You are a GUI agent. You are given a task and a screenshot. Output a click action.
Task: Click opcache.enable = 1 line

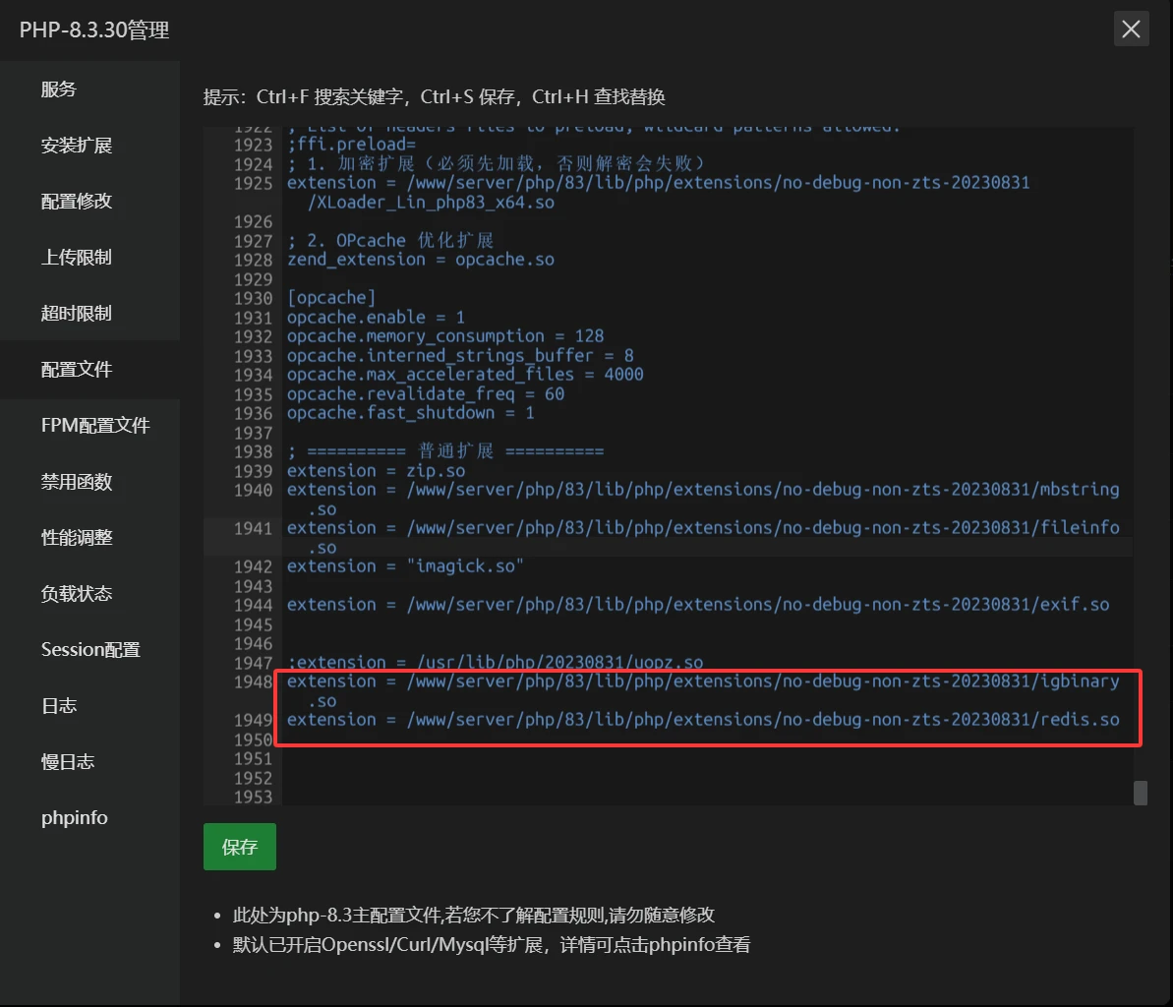pyautogui.click(x=377, y=318)
